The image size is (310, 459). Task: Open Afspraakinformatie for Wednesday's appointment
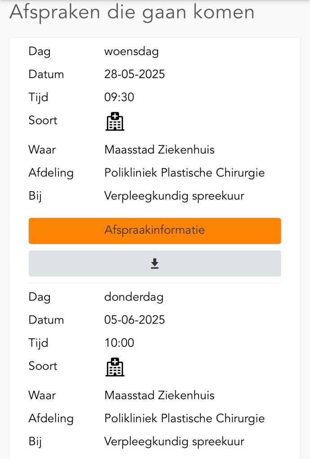(155, 231)
